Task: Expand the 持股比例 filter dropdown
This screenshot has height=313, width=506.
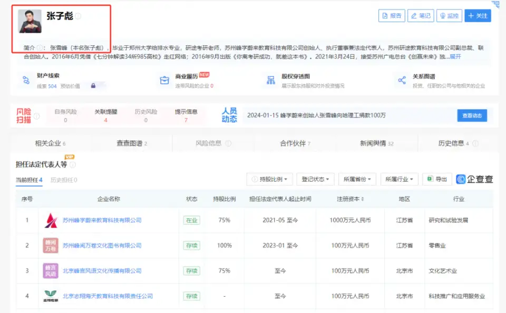Action: (269, 180)
